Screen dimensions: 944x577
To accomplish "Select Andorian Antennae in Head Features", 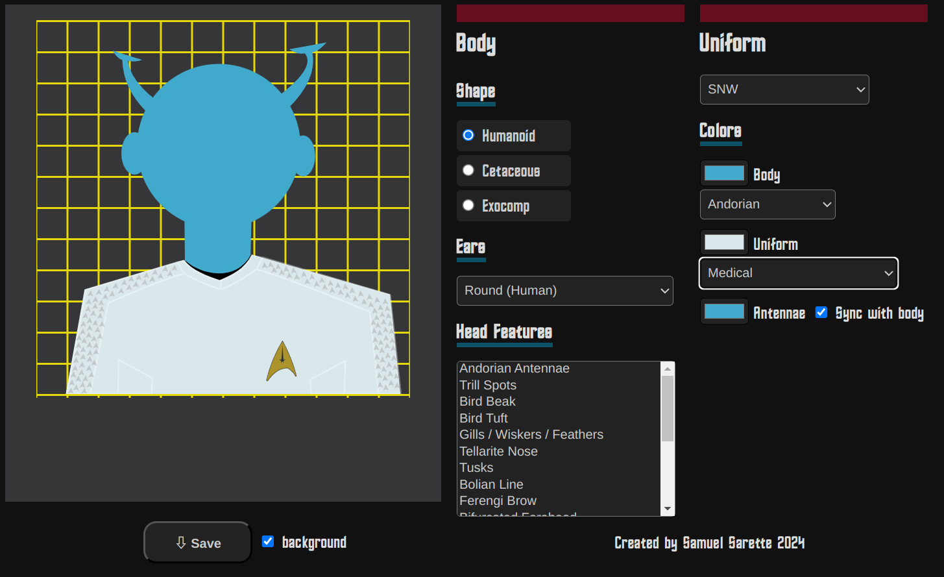I will (x=559, y=369).
